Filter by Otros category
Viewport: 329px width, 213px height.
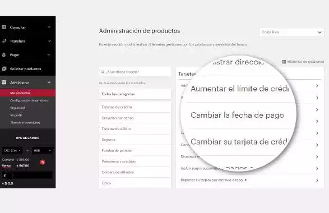click(x=135, y=183)
